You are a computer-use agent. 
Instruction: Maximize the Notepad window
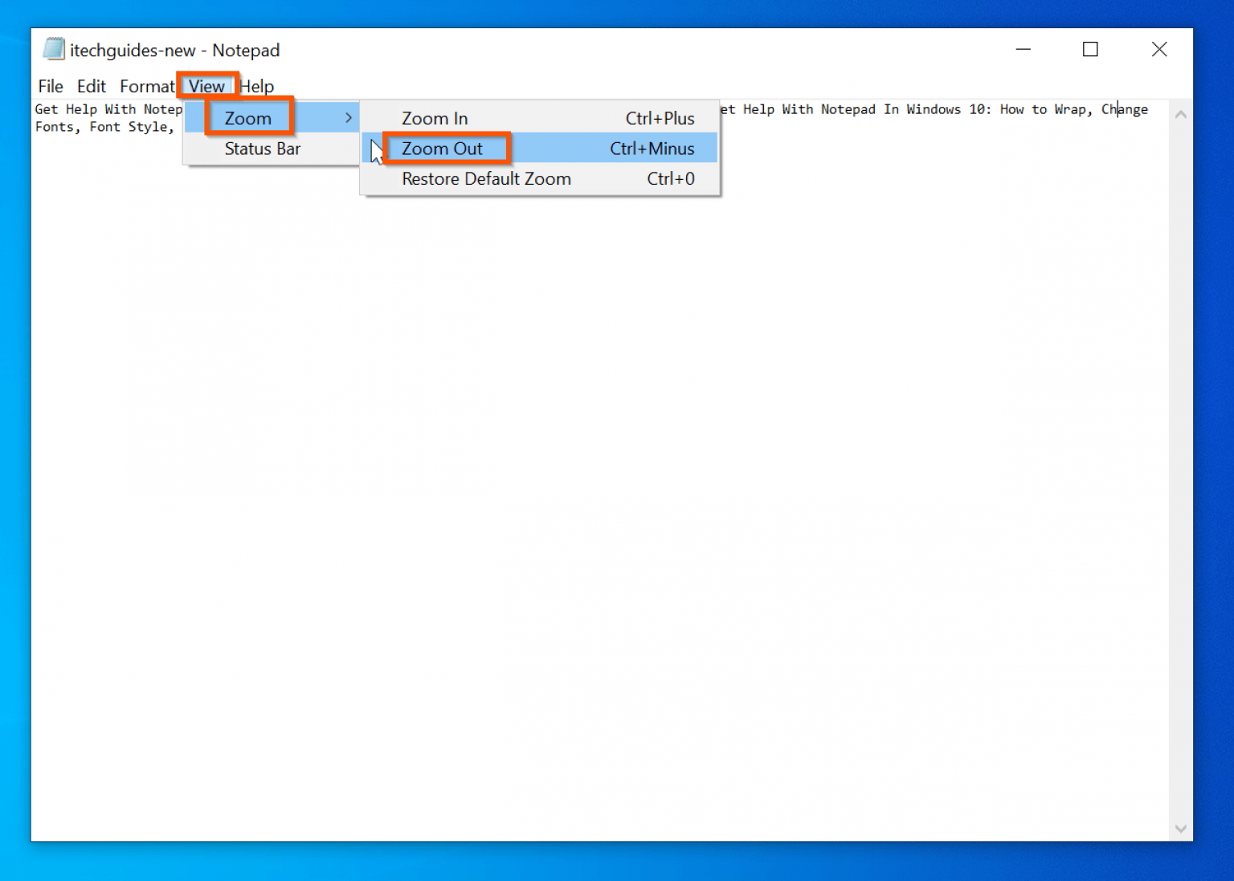coord(1090,50)
